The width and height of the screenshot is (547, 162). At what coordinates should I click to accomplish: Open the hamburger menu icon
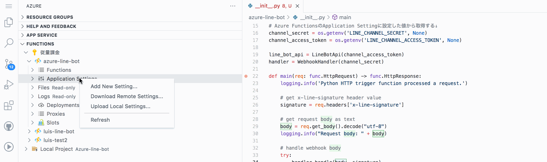pos(9,6)
